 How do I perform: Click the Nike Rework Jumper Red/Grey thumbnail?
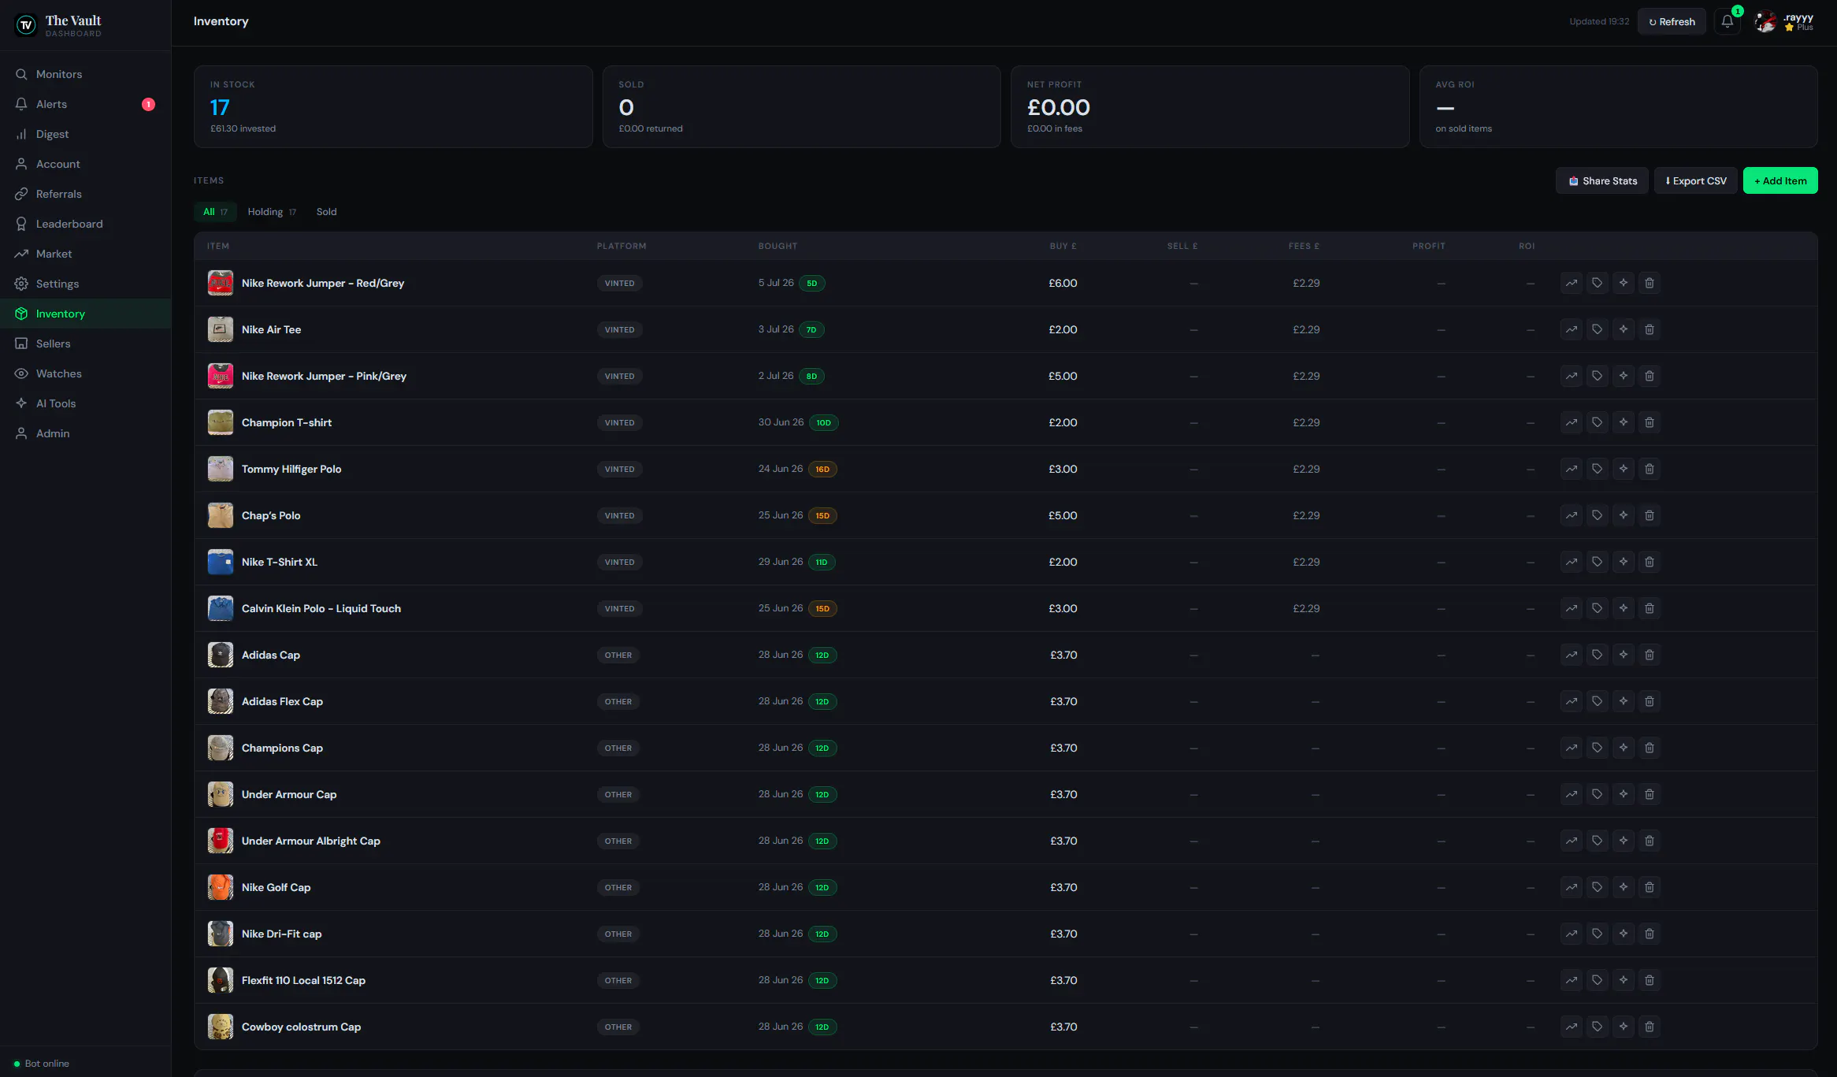pyautogui.click(x=221, y=283)
